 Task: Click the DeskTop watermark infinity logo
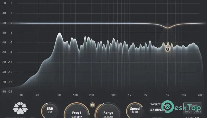(x=168, y=107)
